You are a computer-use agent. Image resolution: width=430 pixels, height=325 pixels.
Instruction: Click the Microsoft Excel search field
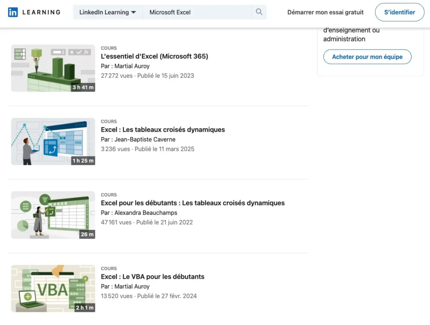pos(197,12)
